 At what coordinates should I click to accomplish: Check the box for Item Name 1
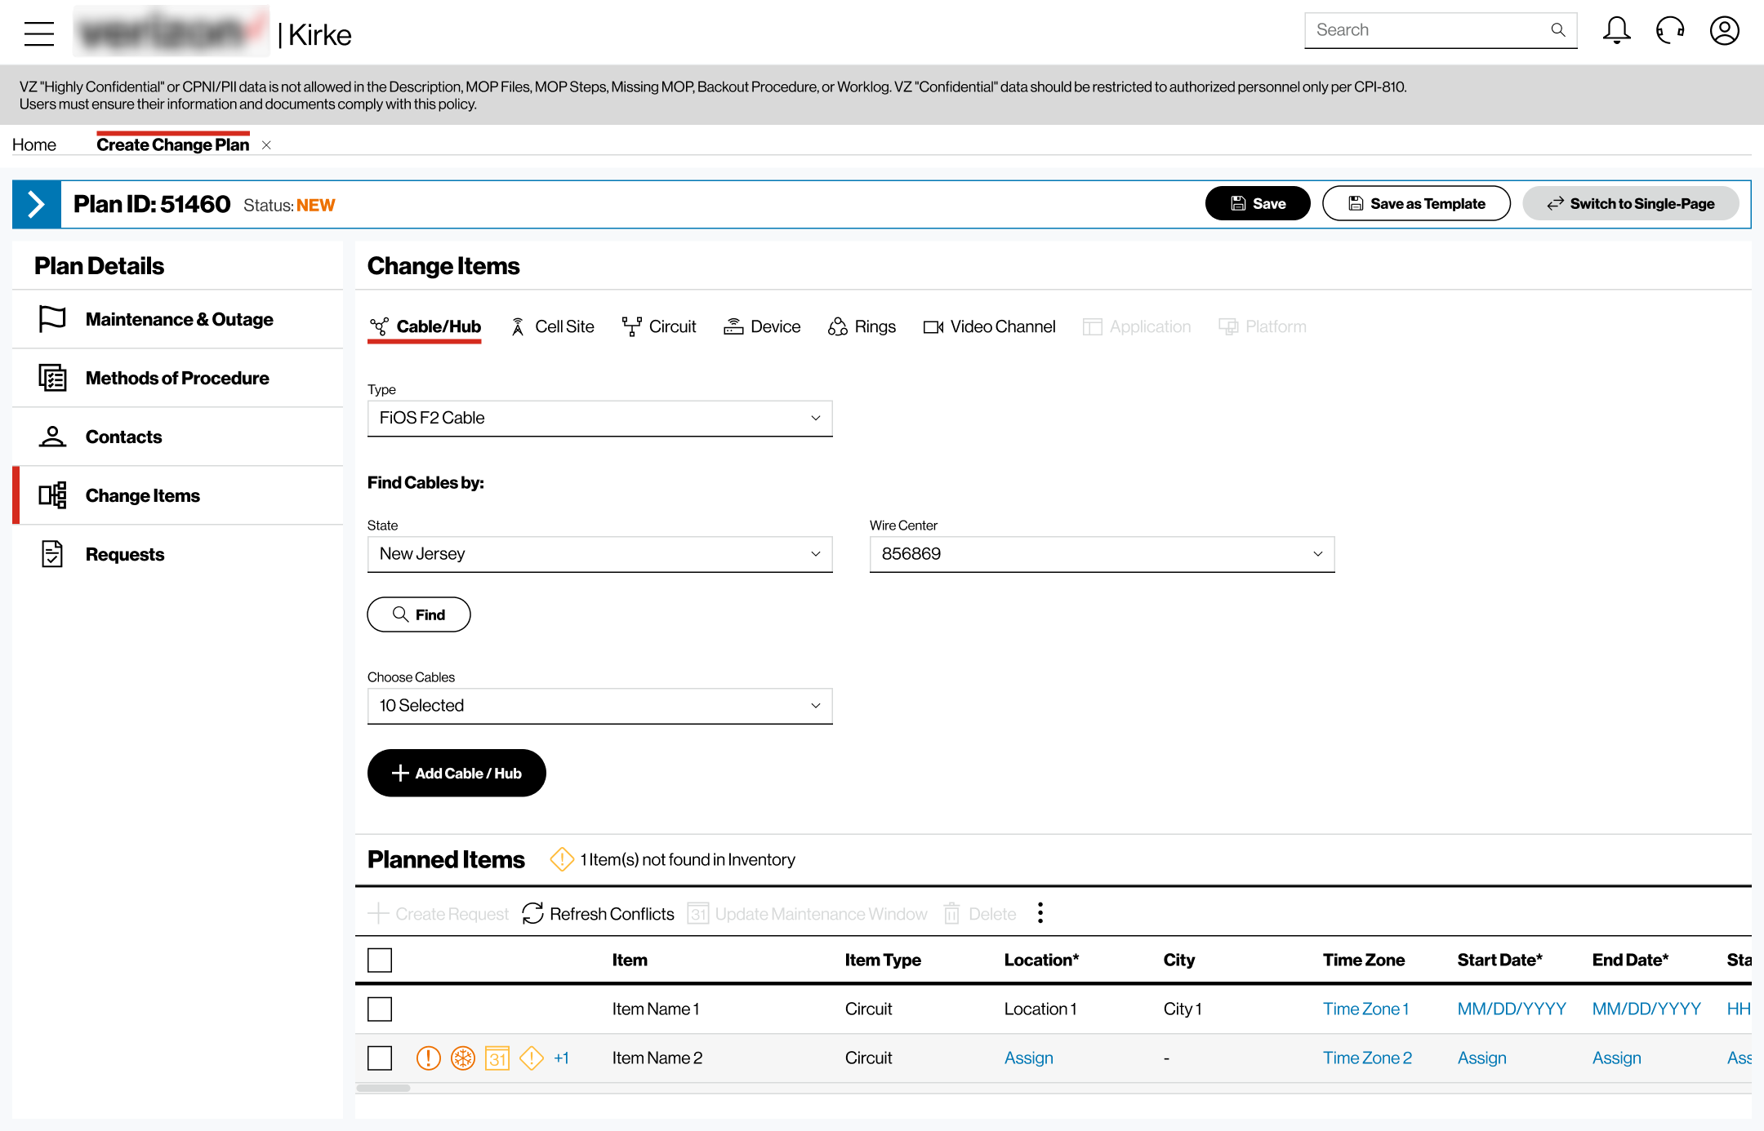coord(380,1009)
